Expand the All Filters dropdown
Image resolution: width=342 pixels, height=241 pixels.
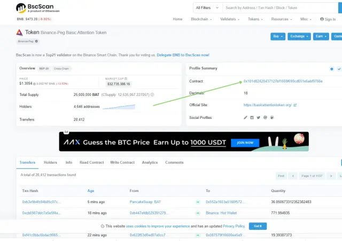[207, 8]
